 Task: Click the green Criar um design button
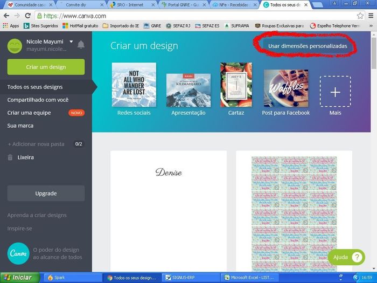46,67
